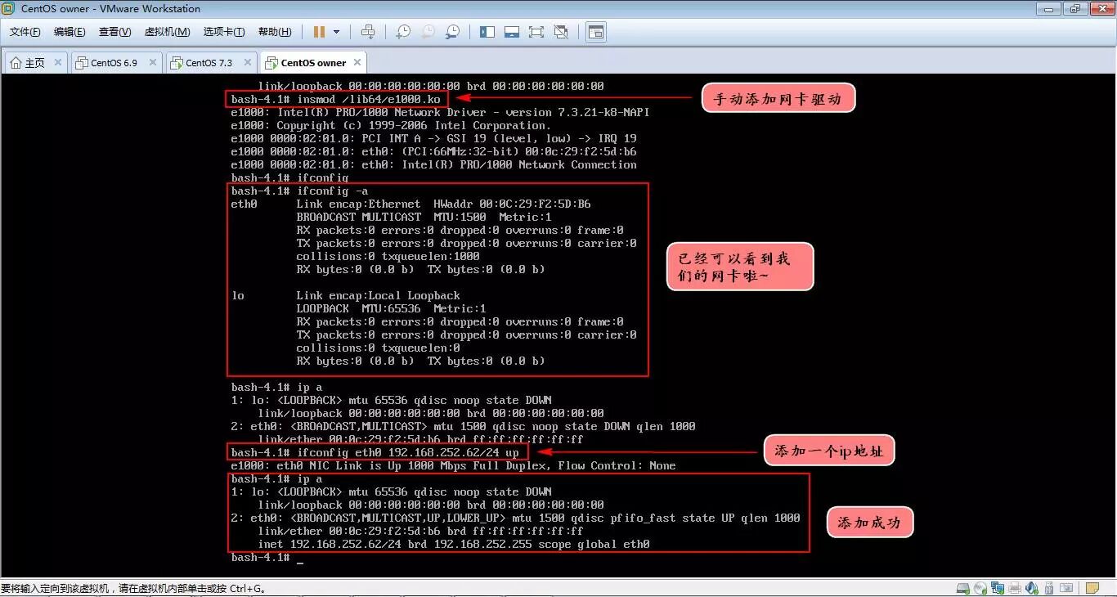
Task: Click the message log note icon
Action: [1093, 588]
